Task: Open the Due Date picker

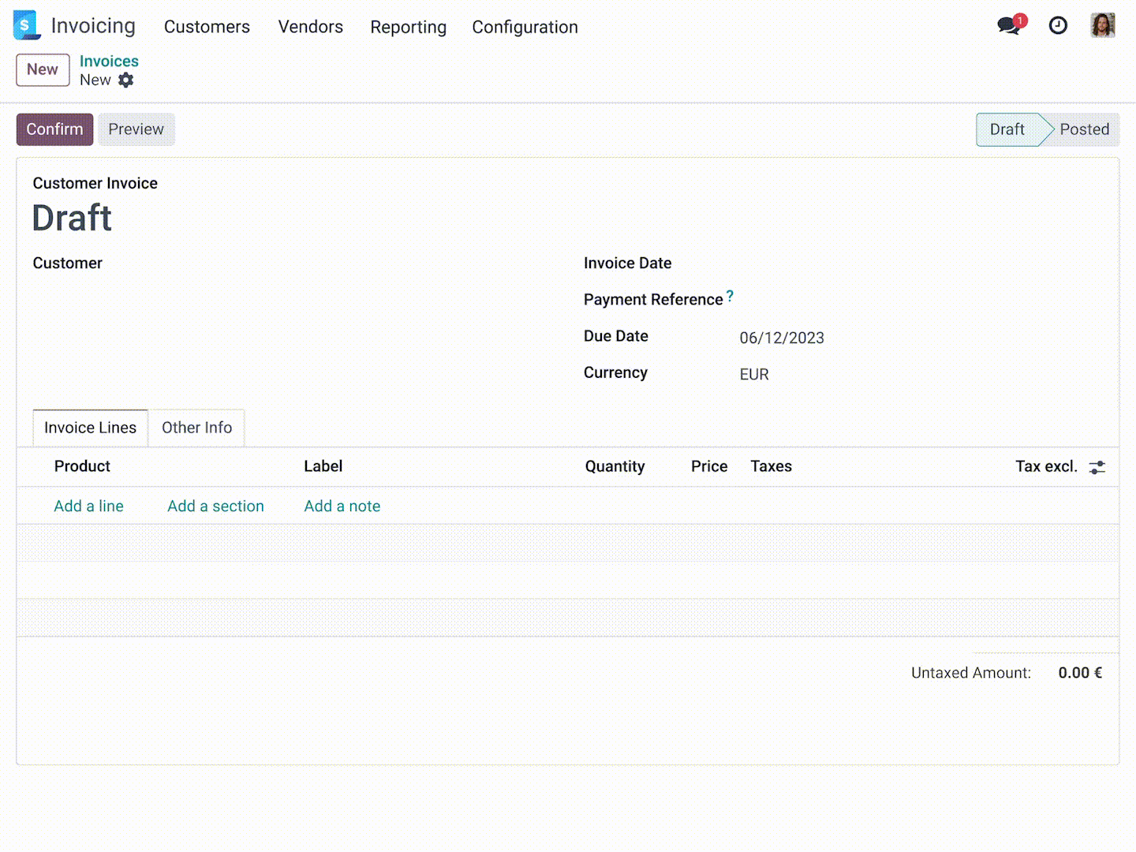Action: click(x=782, y=338)
